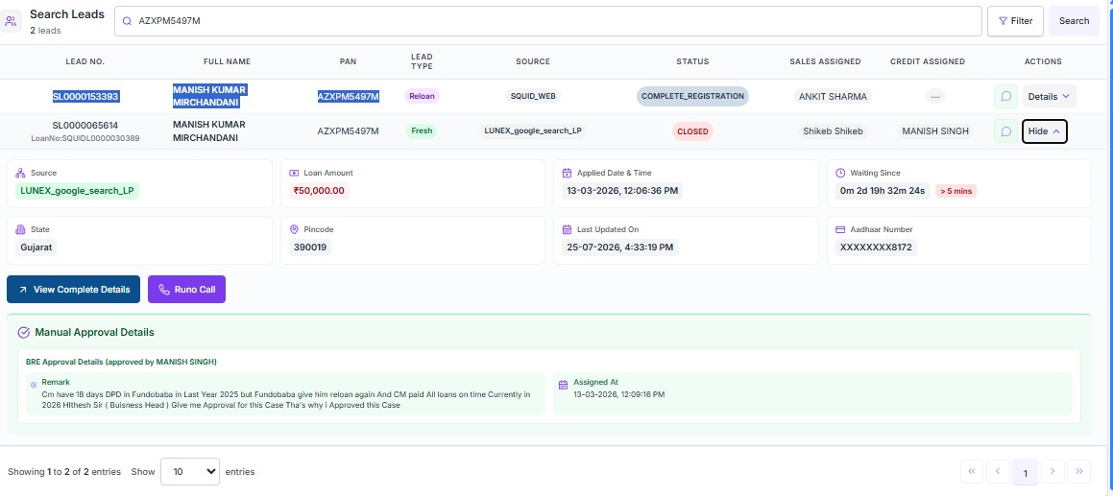Image resolution: width=1113 pixels, height=496 pixels.
Task: Click the Gujarat state value
Action: click(36, 248)
